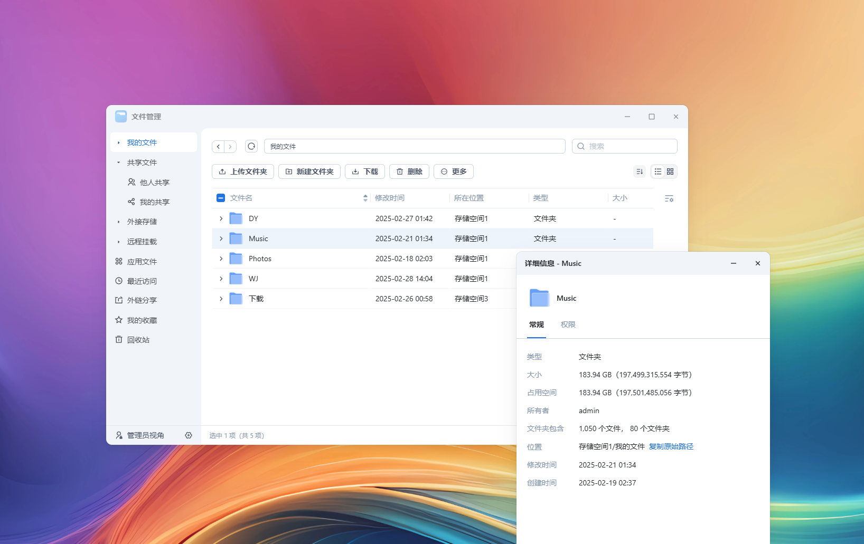Expand the WJ folder row
The width and height of the screenshot is (864, 544).
(x=221, y=279)
